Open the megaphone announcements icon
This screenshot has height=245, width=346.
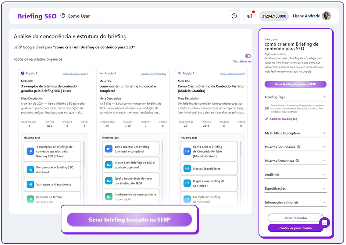click(x=250, y=16)
